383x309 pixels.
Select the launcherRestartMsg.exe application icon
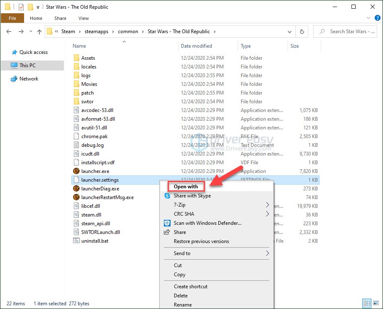pos(76,197)
